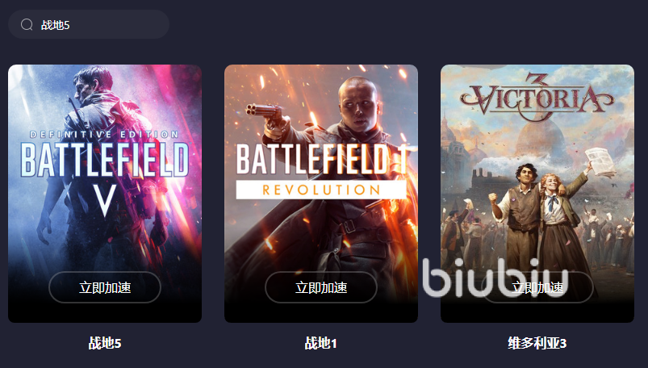The image size is (648, 368).
Task: Click the magnifier search icon
Action: click(x=27, y=25)
